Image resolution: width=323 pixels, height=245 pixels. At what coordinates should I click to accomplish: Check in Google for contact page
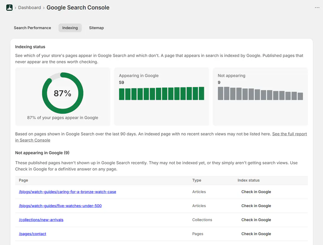pos(256,234)
